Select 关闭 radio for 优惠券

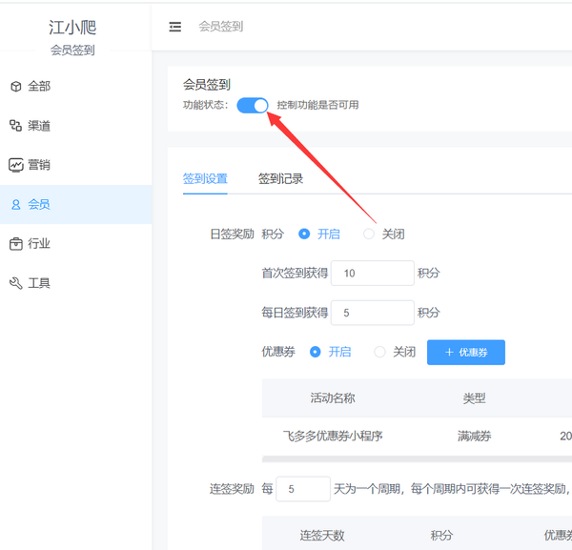tap(379, 352)
